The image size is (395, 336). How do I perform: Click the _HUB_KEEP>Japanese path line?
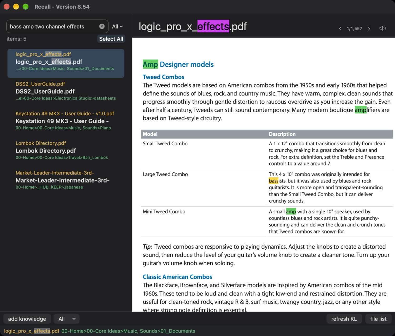(49, 187)
